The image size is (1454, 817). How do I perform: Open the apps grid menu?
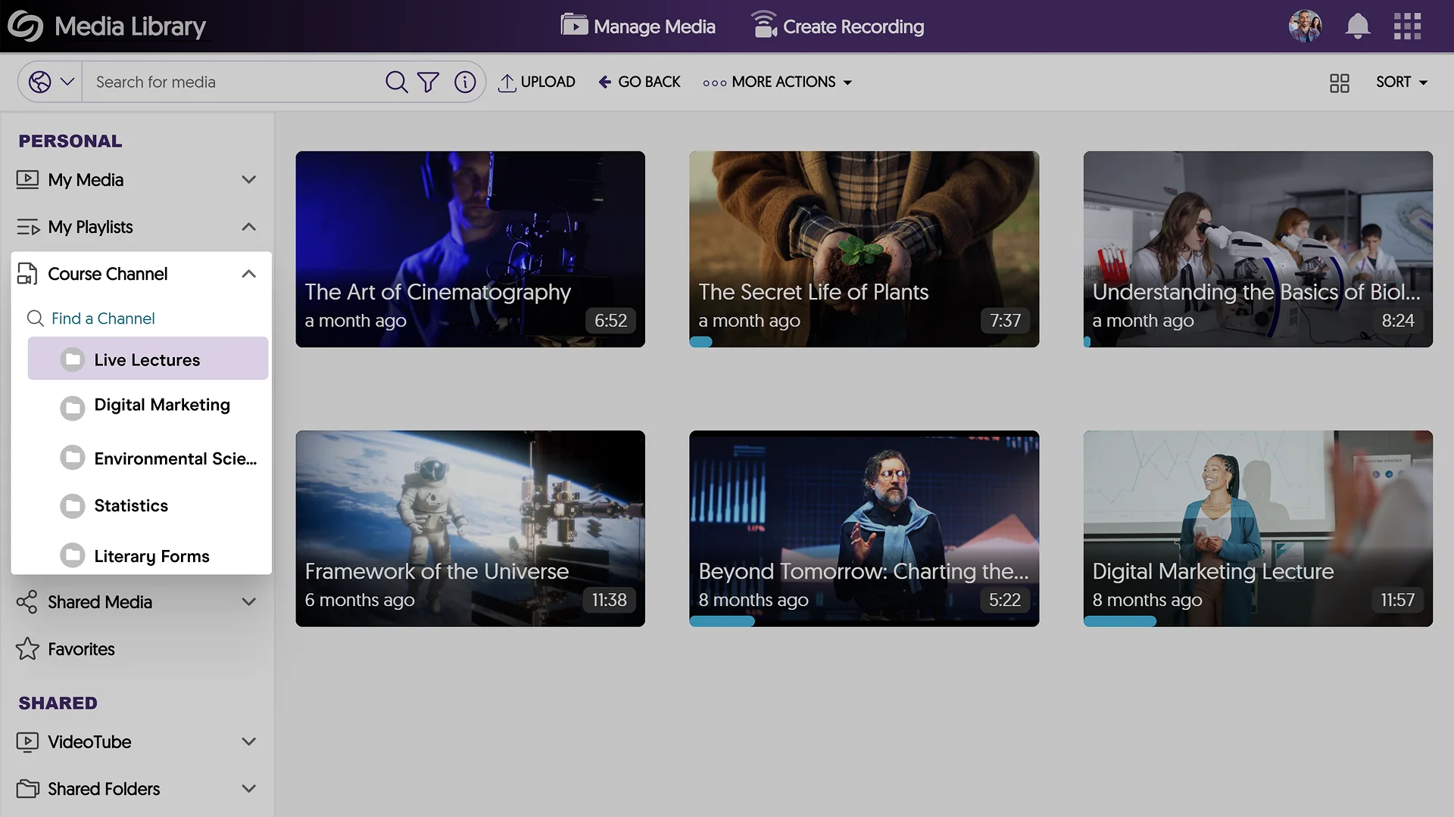[x=1407, y=26]
